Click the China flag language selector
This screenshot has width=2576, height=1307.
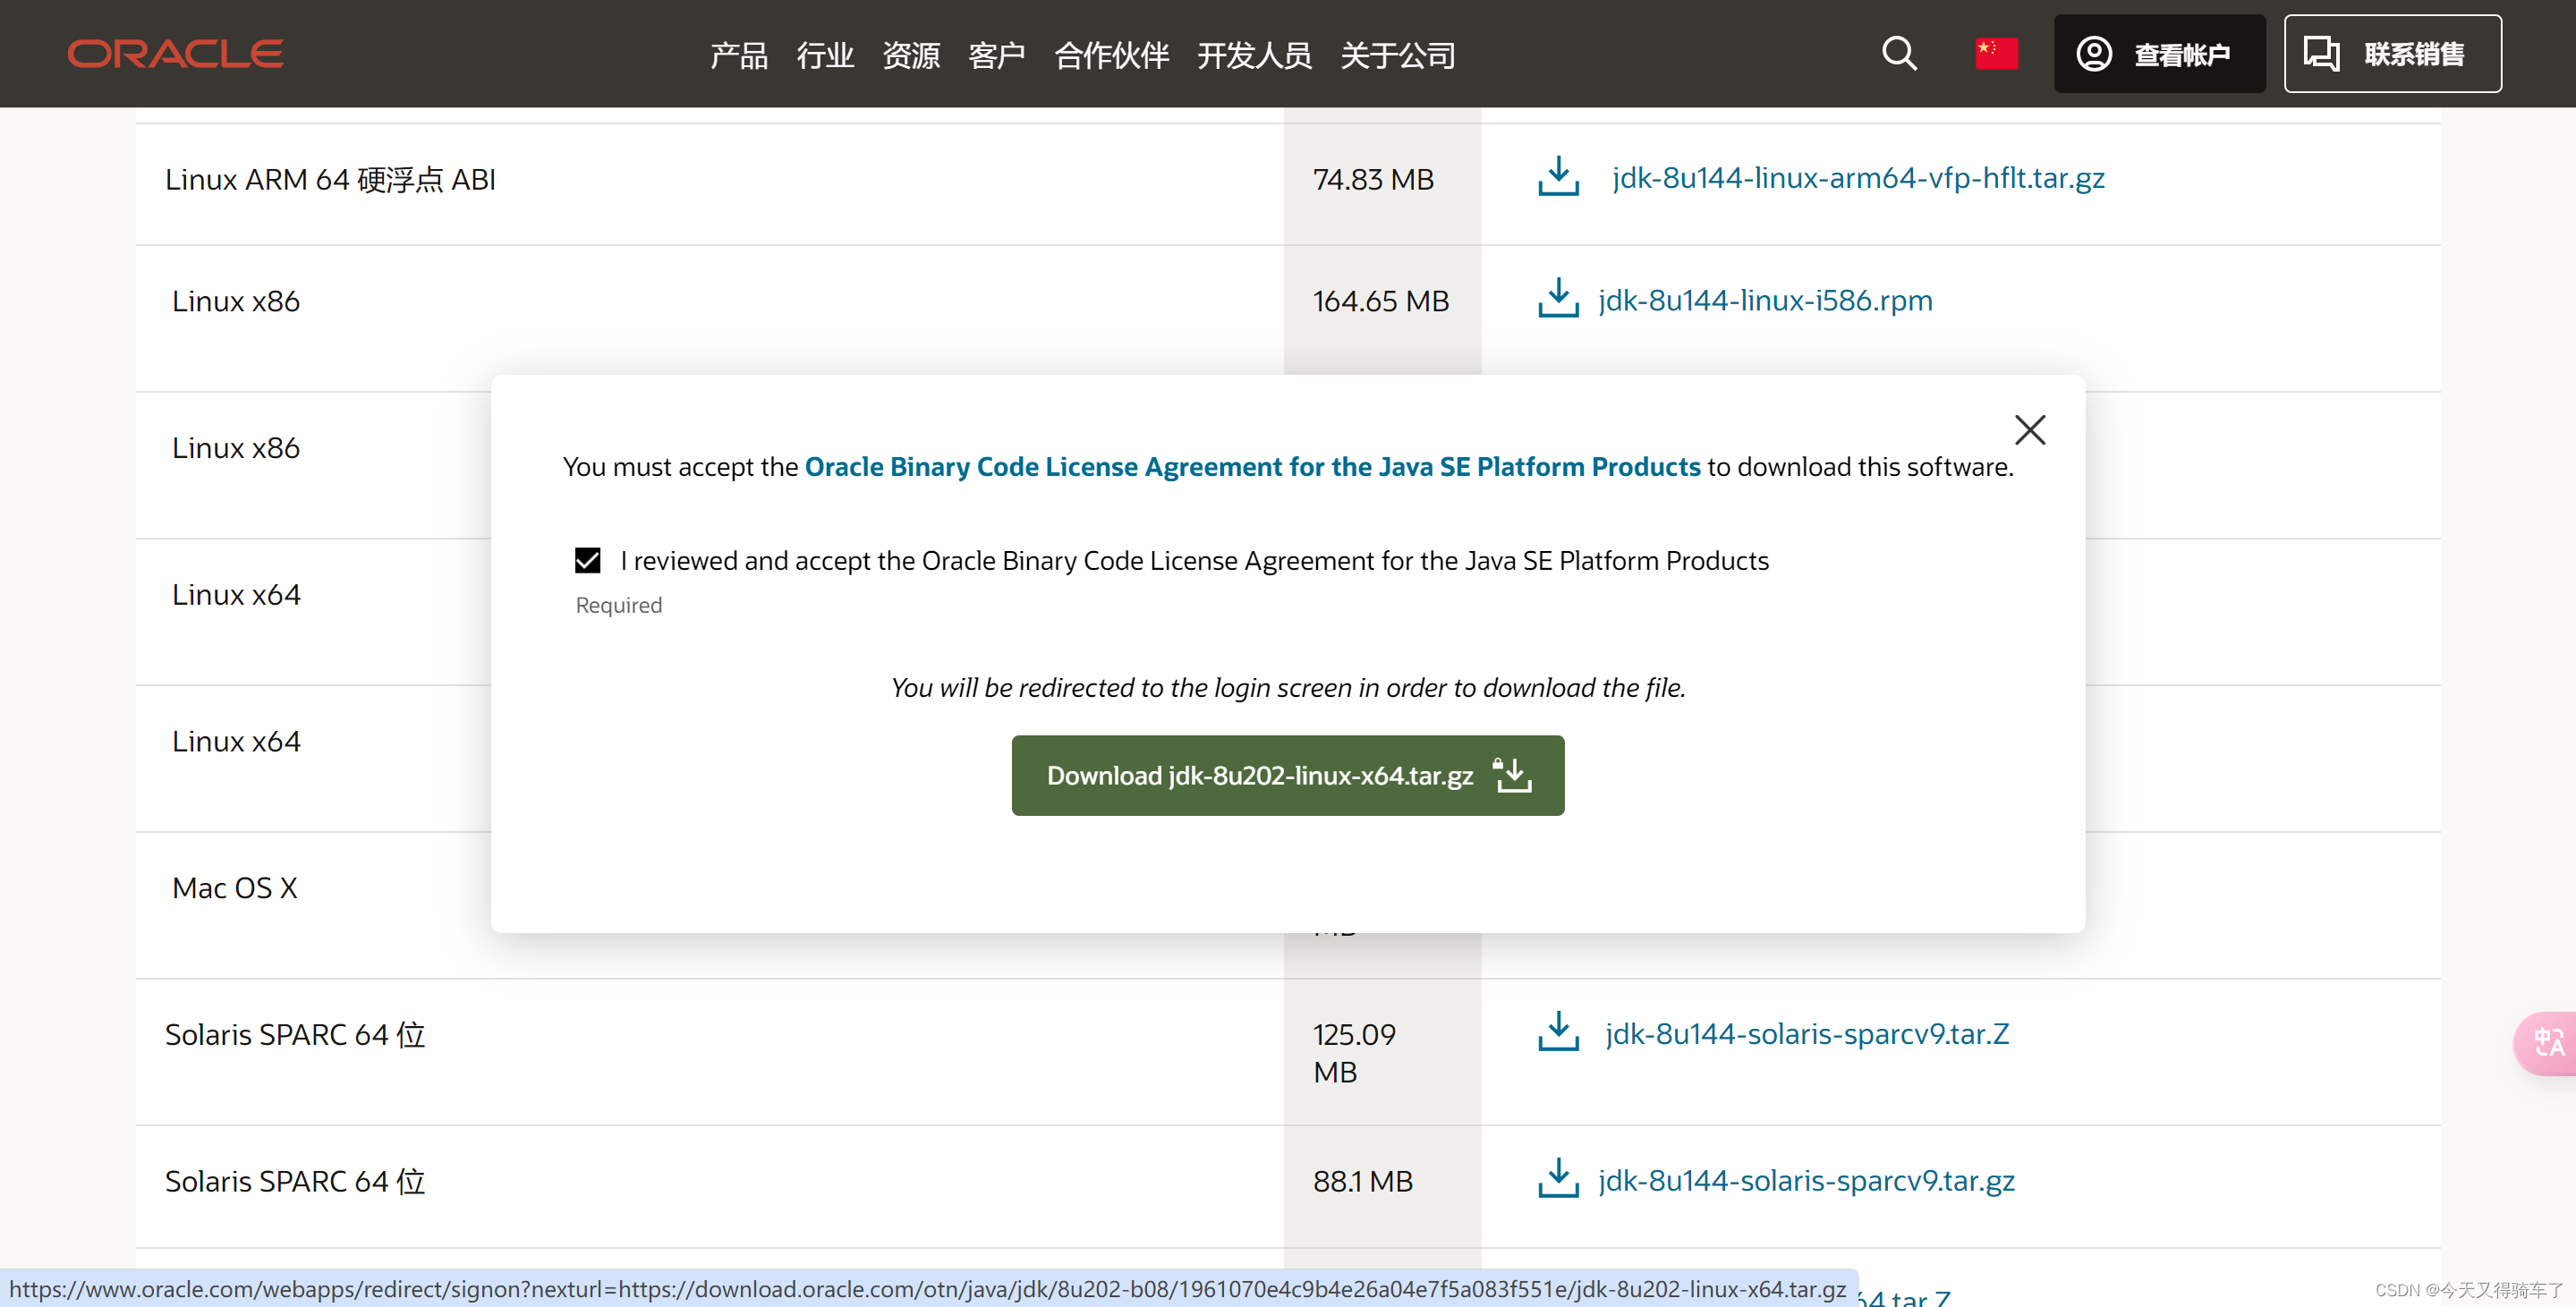1995,54
